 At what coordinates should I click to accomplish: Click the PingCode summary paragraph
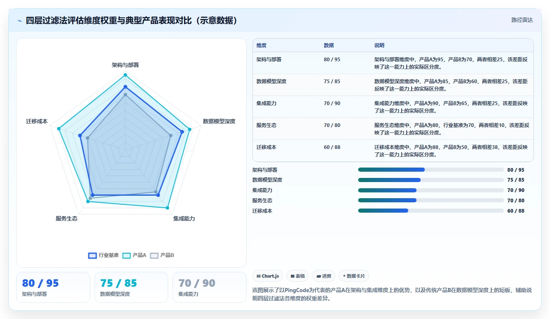tap(392, 295)
